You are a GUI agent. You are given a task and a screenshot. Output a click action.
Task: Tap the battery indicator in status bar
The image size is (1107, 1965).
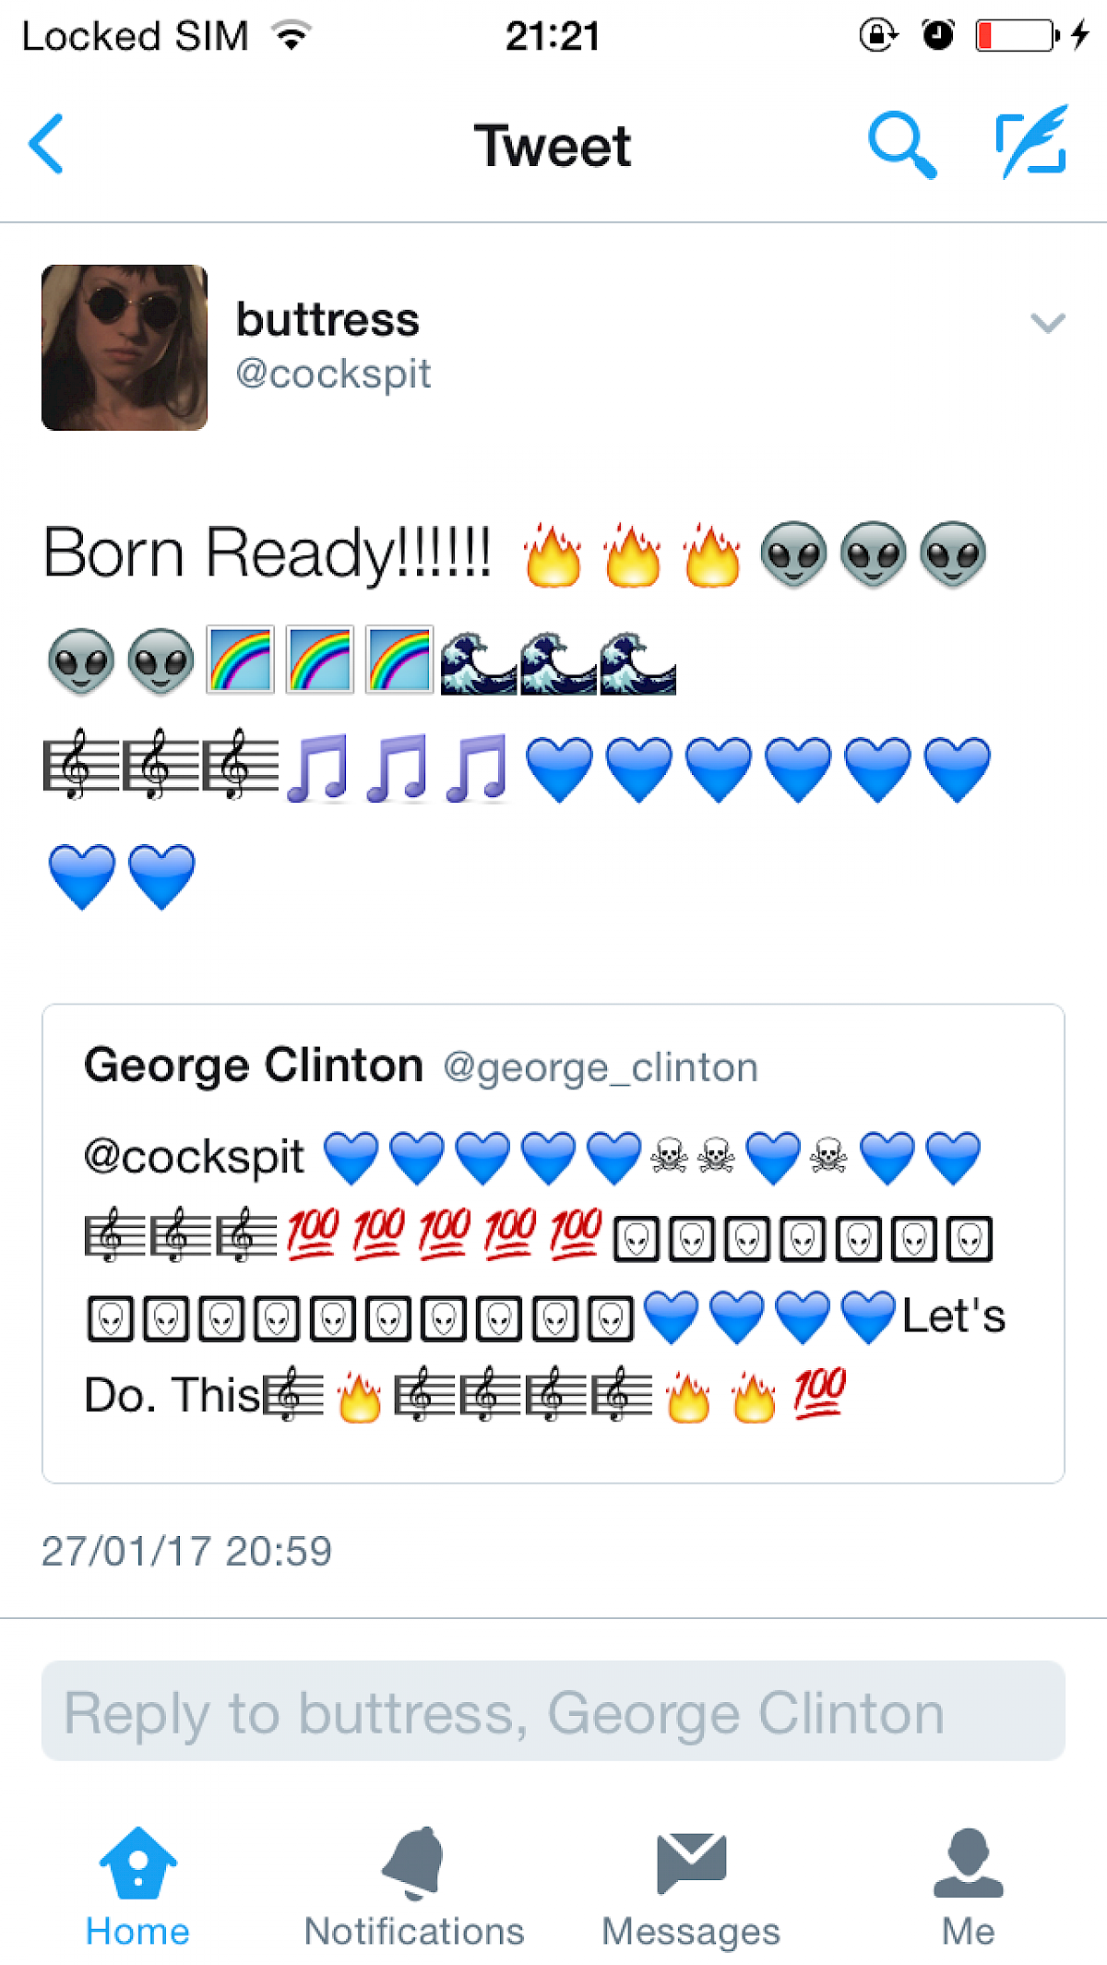pos(1017,36)
